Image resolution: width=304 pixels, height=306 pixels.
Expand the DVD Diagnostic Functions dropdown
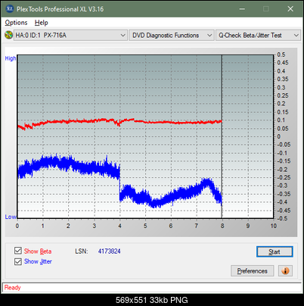coord(172,36)
